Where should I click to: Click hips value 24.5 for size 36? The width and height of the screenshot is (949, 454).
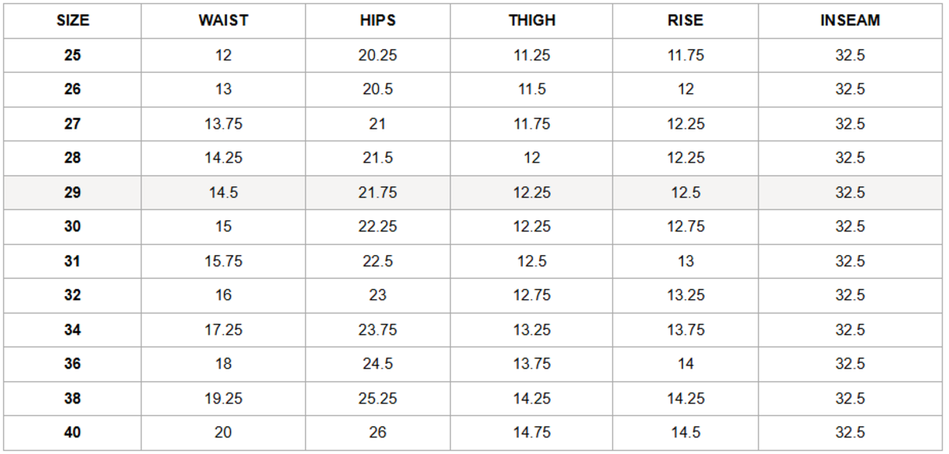tap(377, 364)
